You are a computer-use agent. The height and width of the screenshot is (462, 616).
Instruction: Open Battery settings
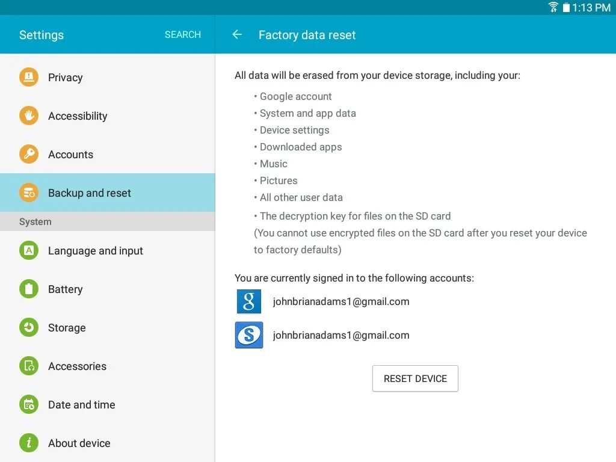[x=108, y=289]
